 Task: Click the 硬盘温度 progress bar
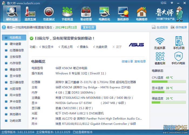(169, 102)
